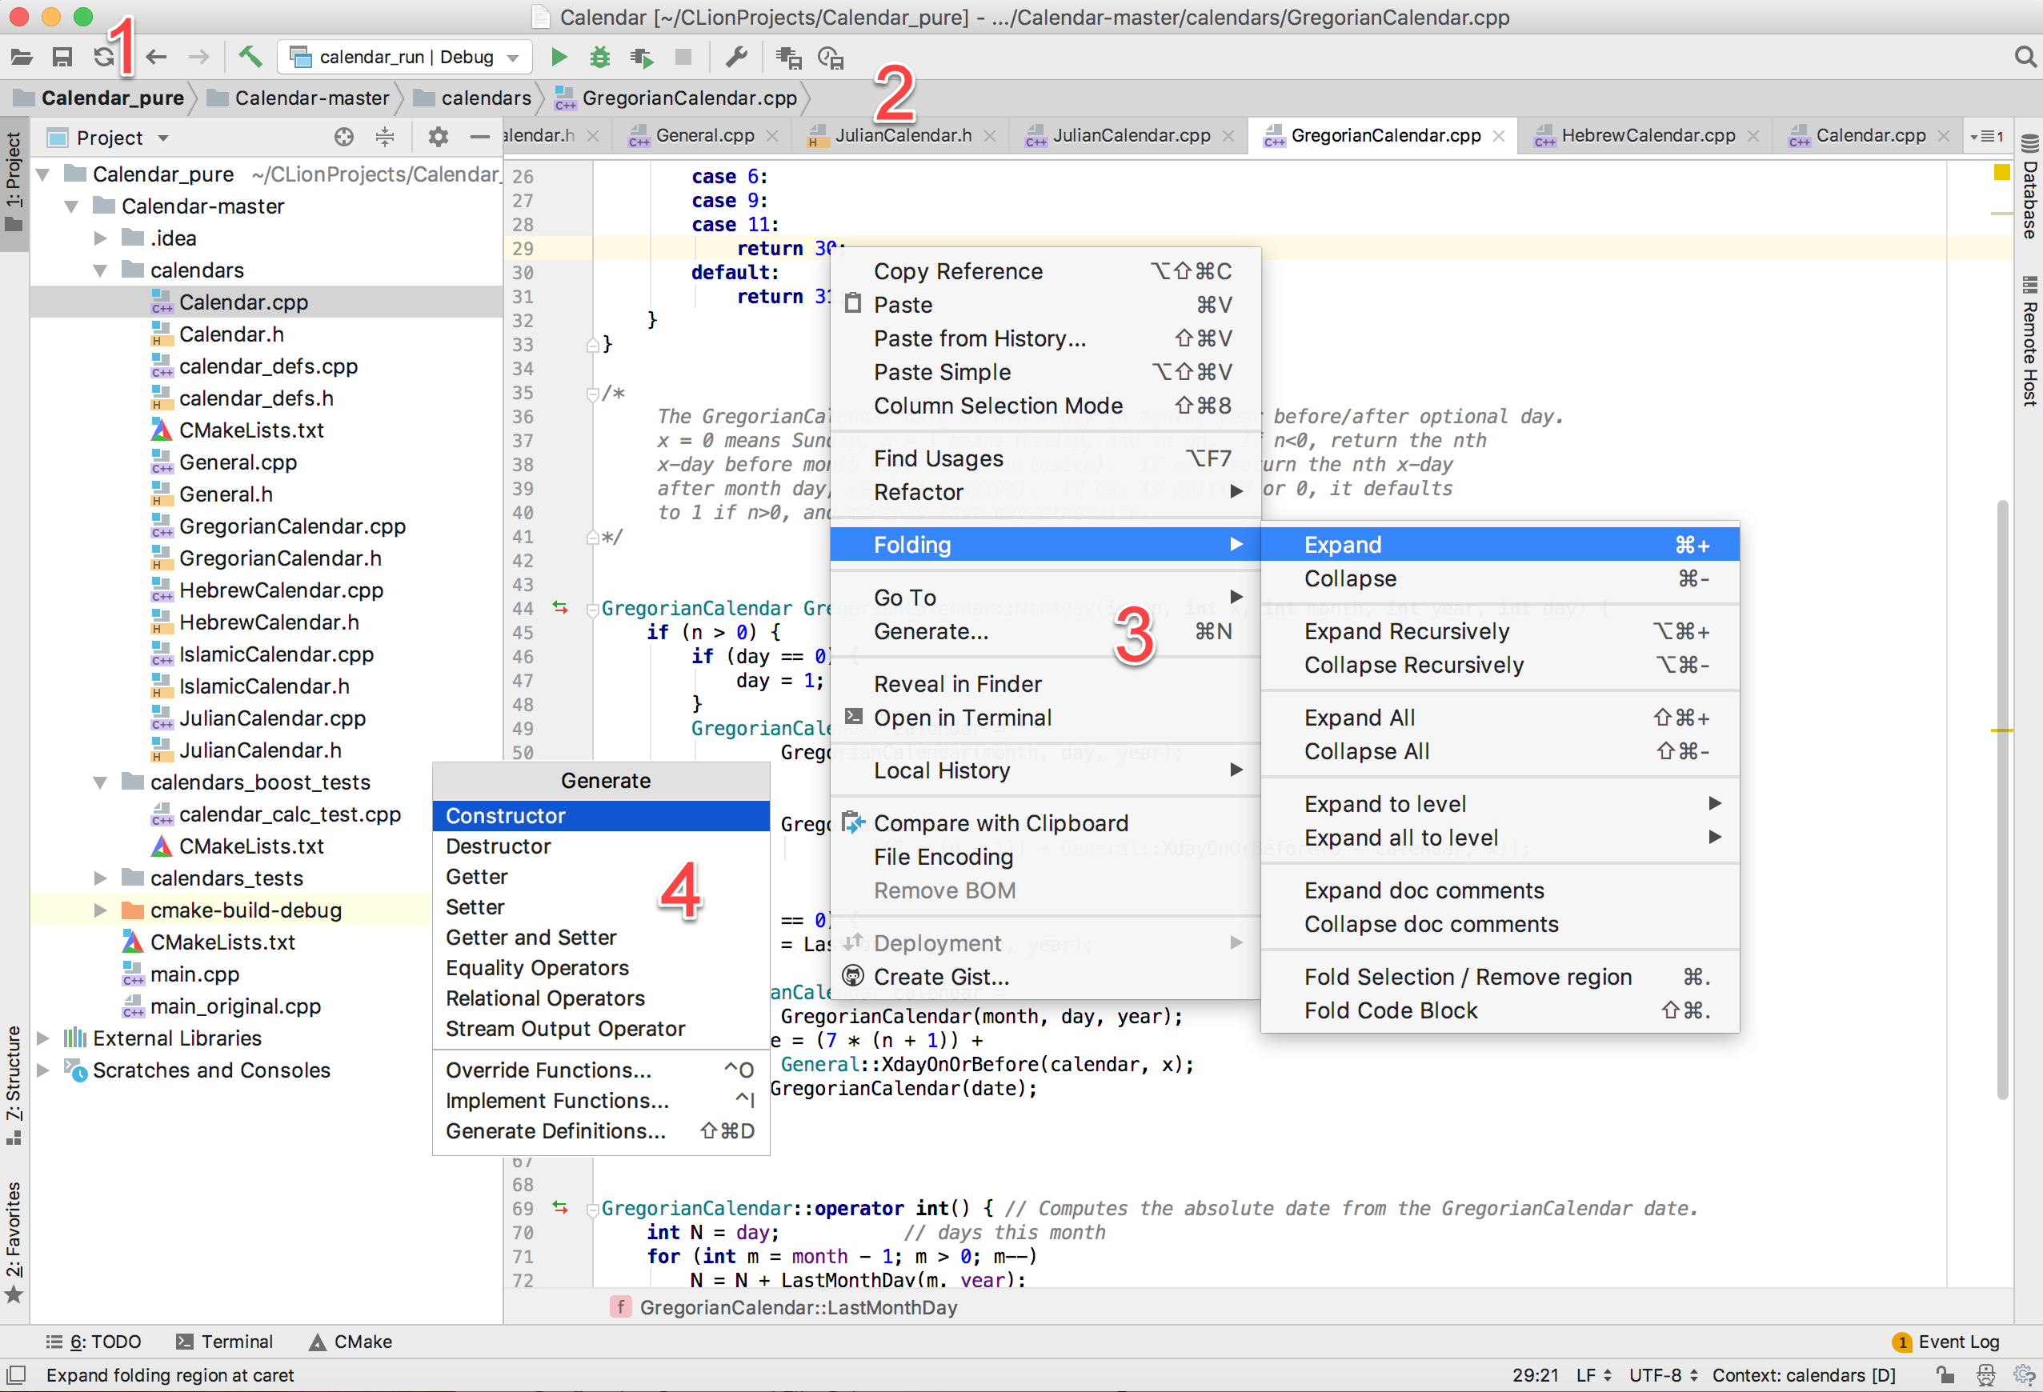Select Expand Recursively in Folding submenu
Screen dimensions: 2043x1392
click(1500, 632)
